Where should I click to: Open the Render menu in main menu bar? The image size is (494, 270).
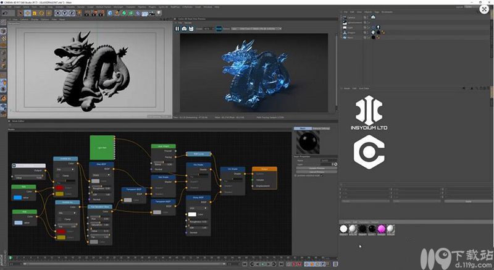click(81, 7)
